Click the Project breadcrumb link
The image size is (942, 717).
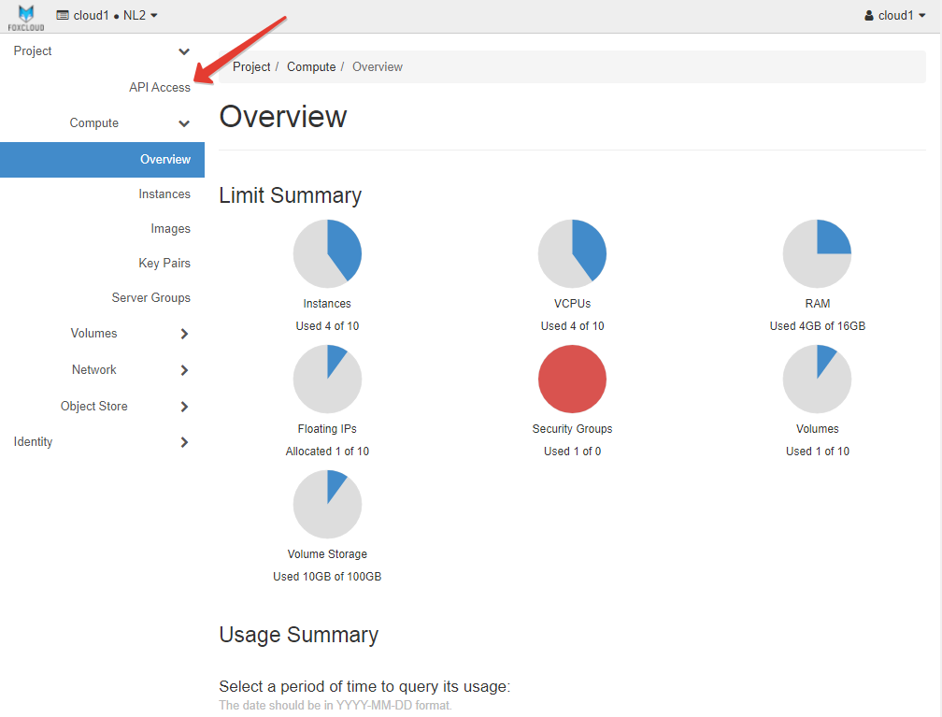(251, 67)
